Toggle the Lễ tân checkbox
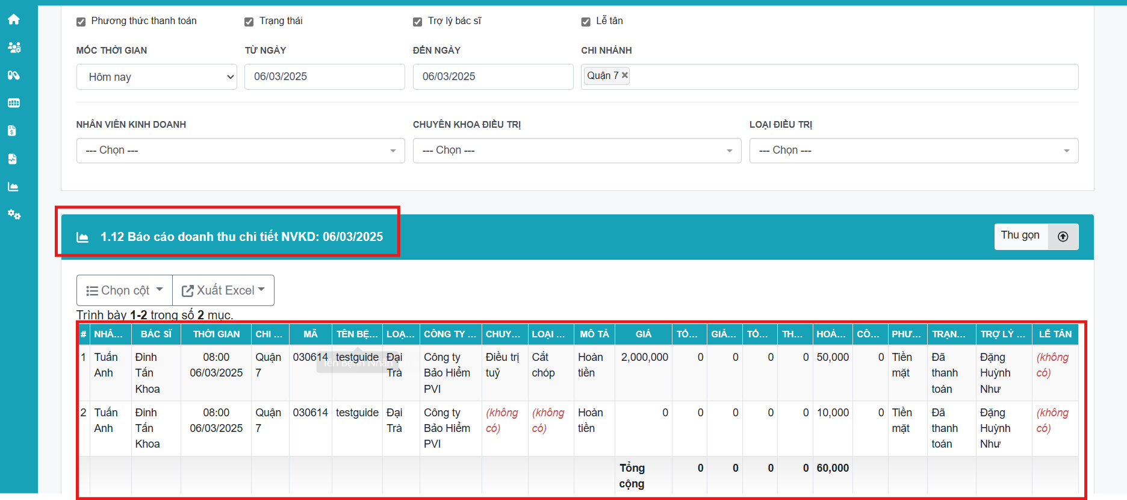The height and width of the screenshot is (500, 1127). (x=585, y=22)
